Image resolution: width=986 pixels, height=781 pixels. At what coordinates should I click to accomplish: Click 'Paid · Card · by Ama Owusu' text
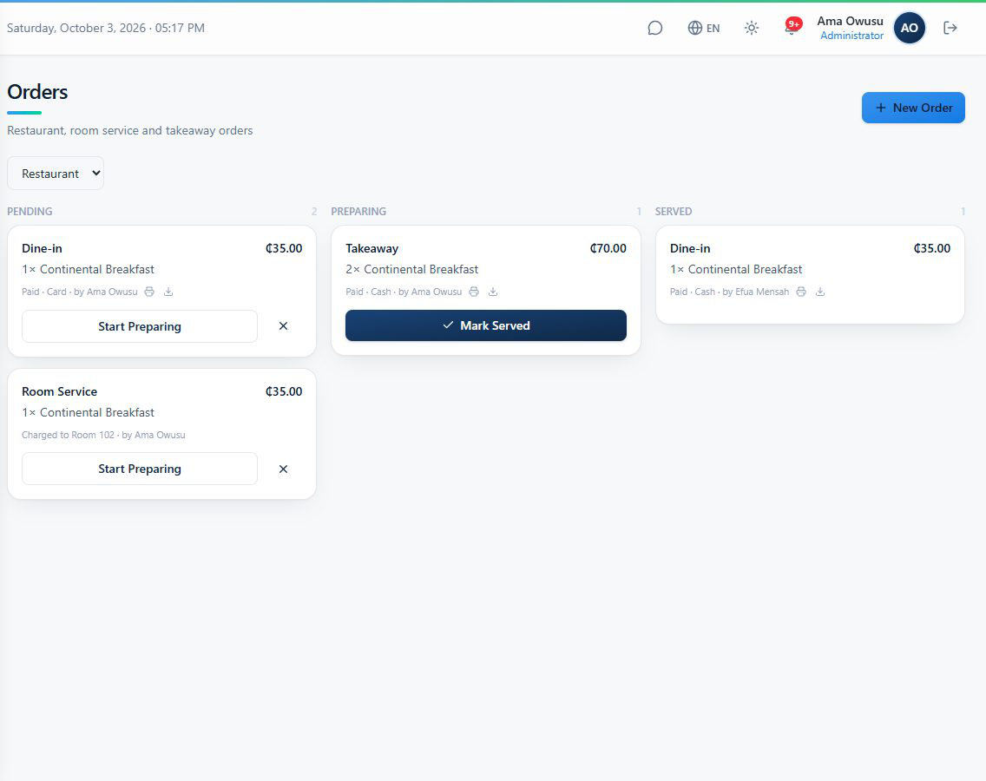[x=80, y=292]
